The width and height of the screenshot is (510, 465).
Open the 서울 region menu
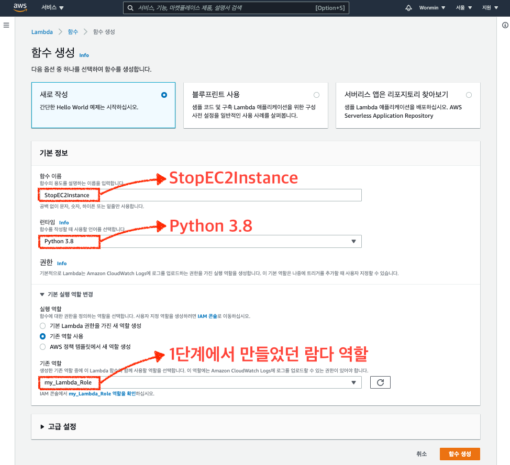click(x=463, y=8)
